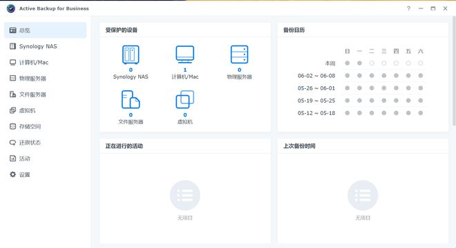The width and height of the screenshot is (456, 248).
Task: Click the server icon beside 物理服务器 in sidebar
Action: [13, 78]
